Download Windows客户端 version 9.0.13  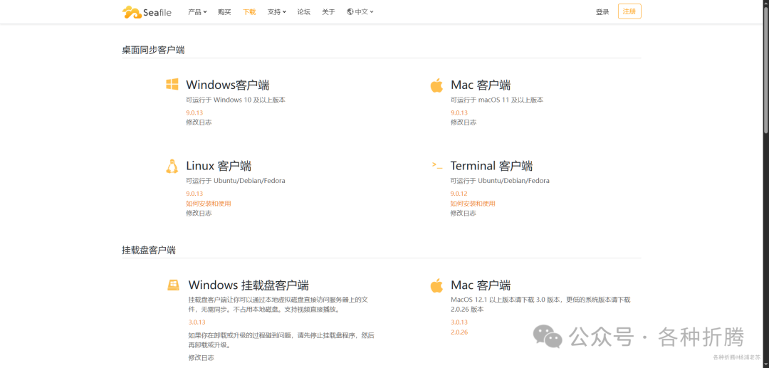194,112
